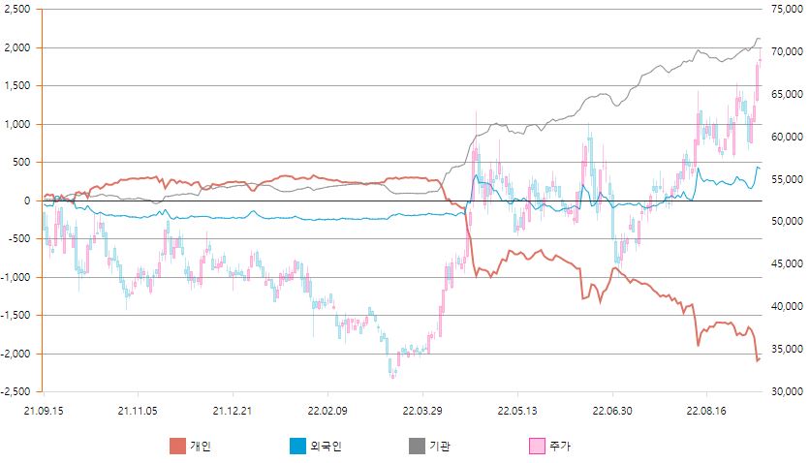The width and height of the screenshot is (810, 463).
Task: Click the 22.05.13 date label
Action: click(517, 410)
